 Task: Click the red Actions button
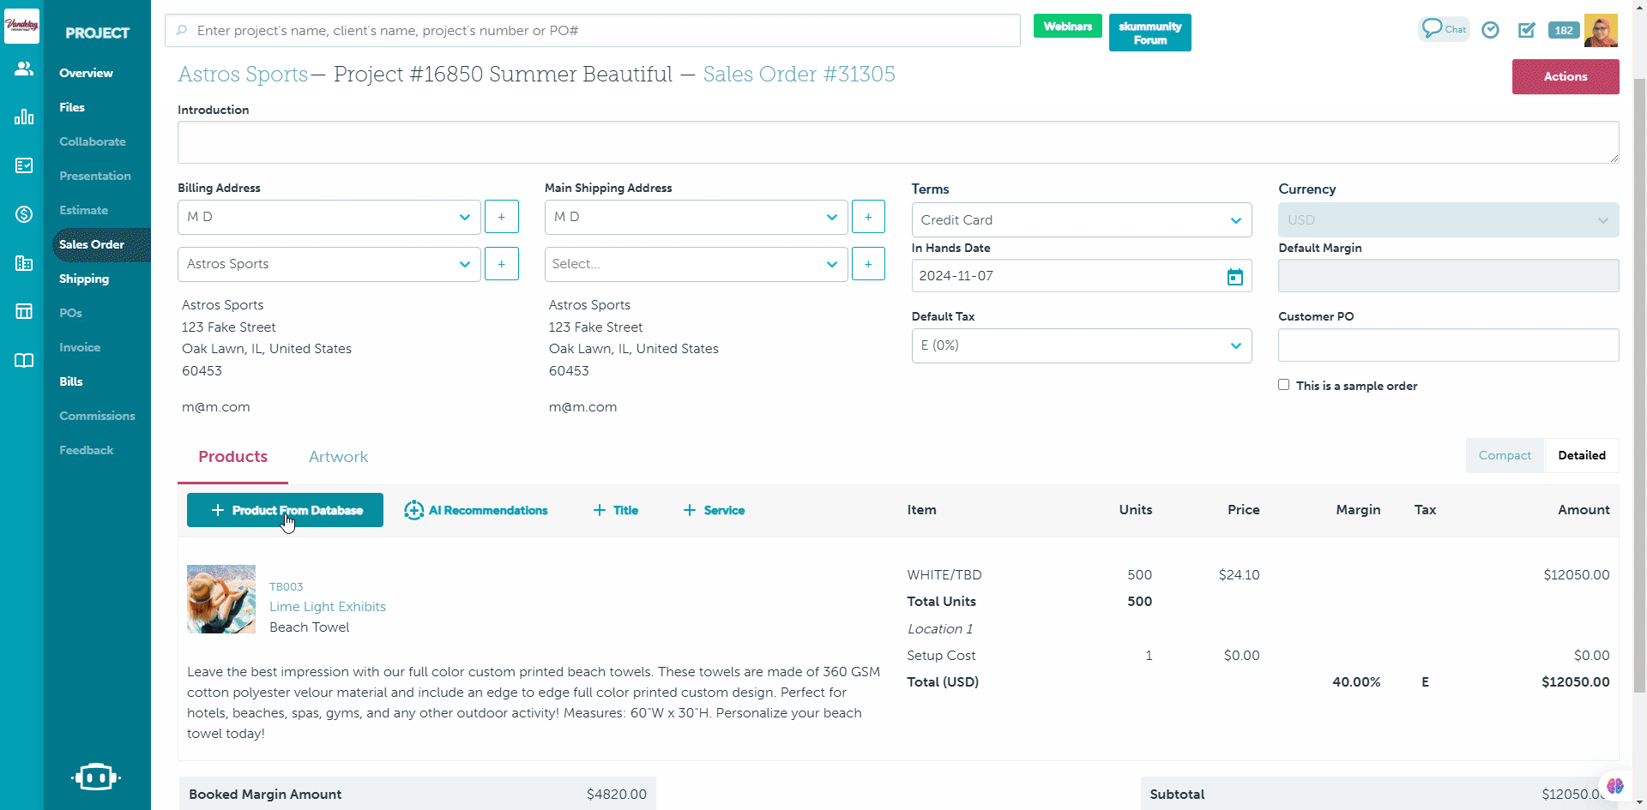tap(1565, 76)
